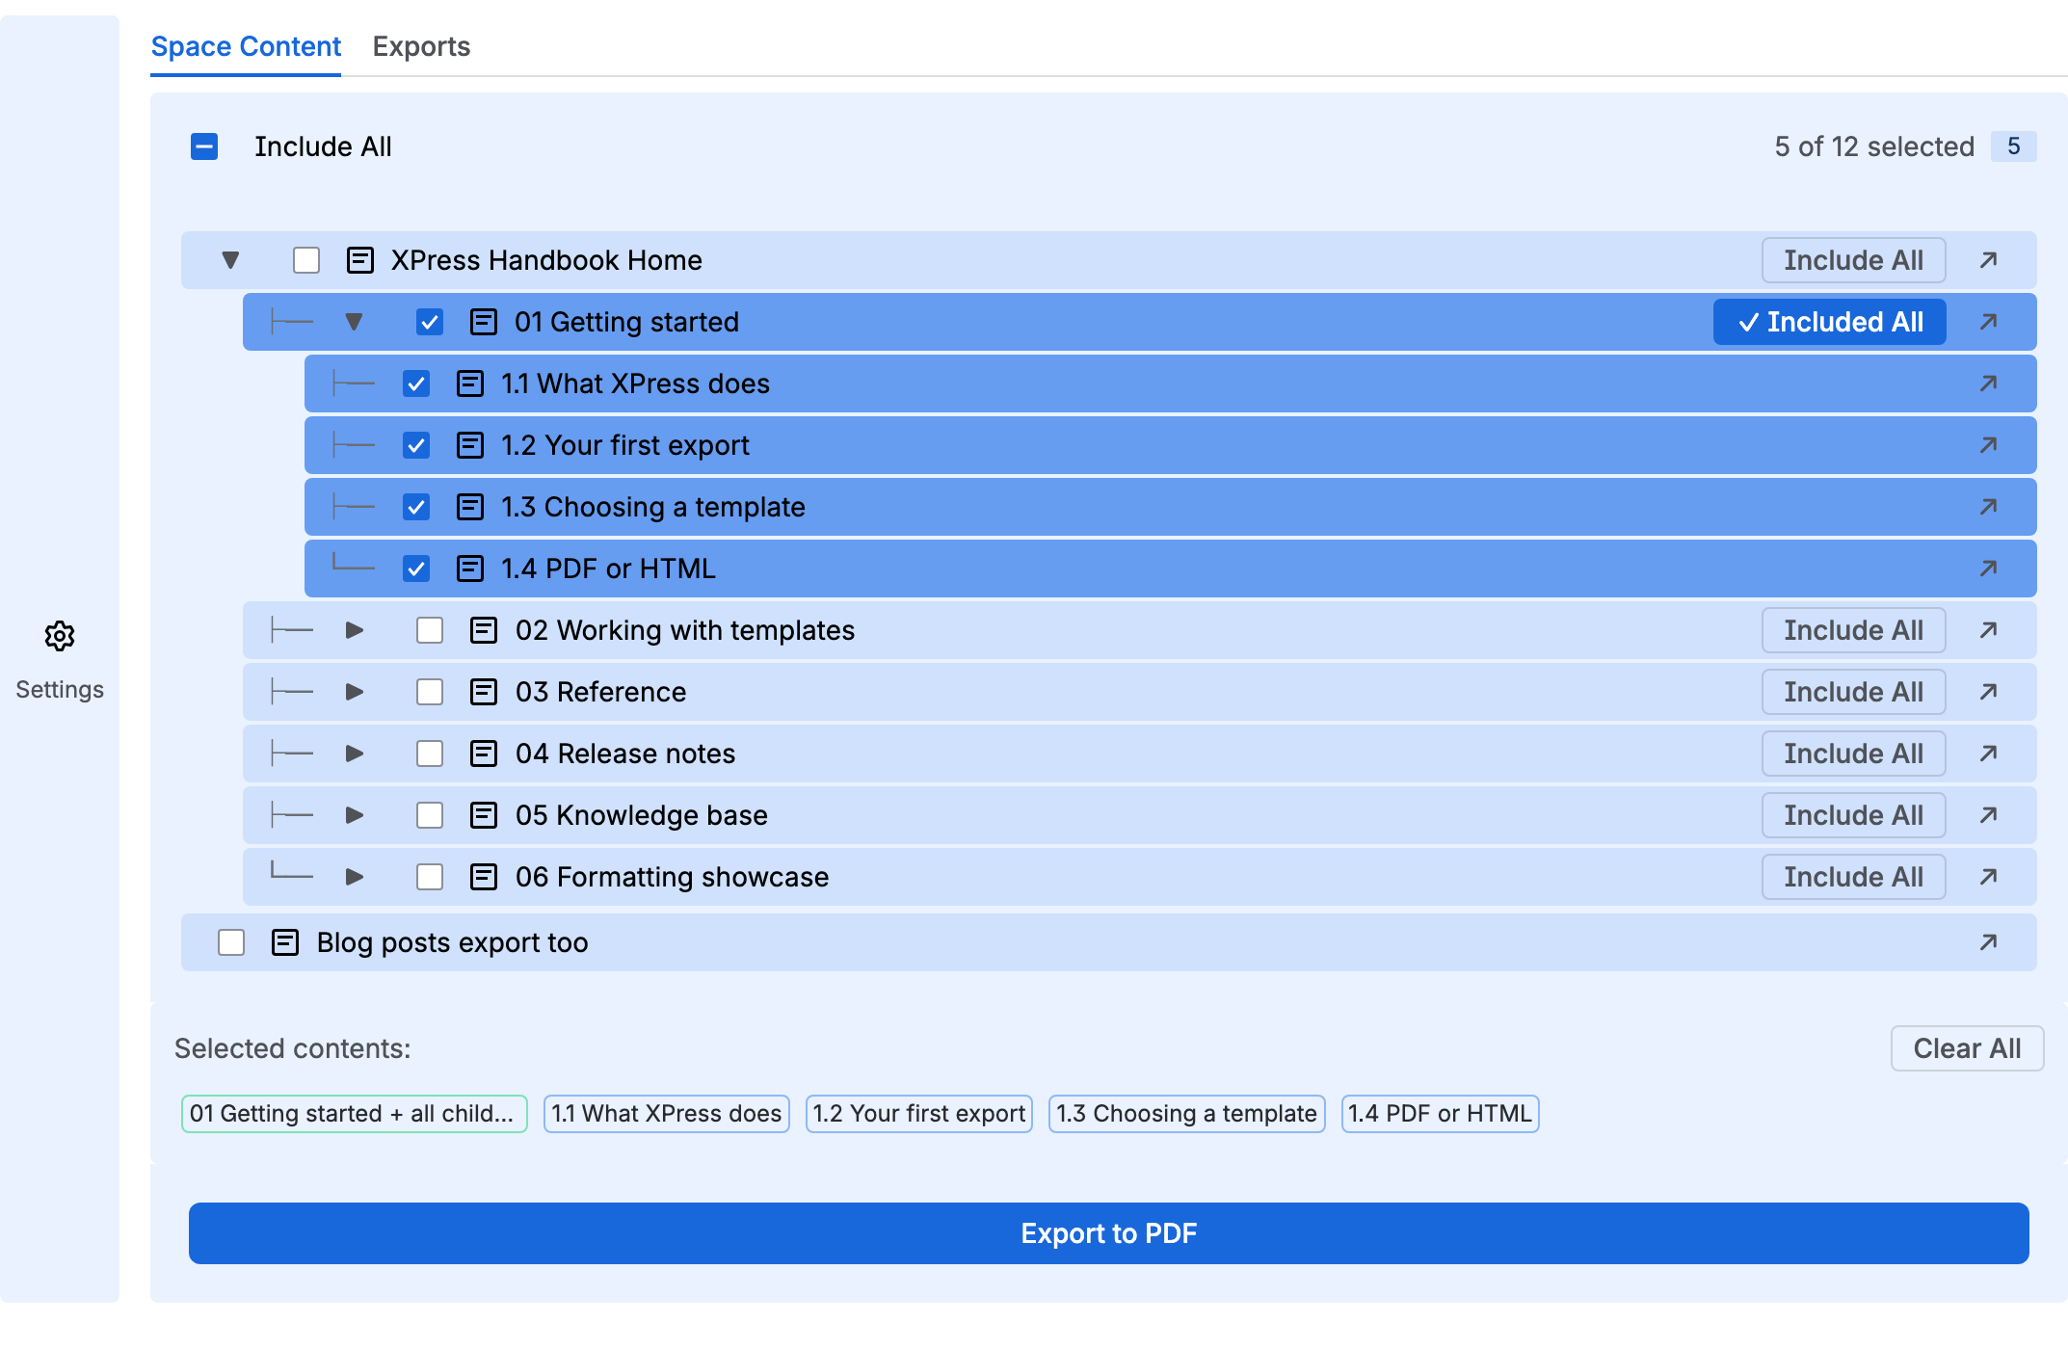Open 1.1 What XPress does via its arrow icon
Screen dimensions: 2068x1349
tap(1988, 384)
